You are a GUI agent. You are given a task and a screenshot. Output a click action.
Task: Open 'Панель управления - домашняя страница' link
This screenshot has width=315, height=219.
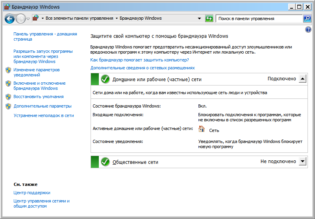tap(45, 37)
